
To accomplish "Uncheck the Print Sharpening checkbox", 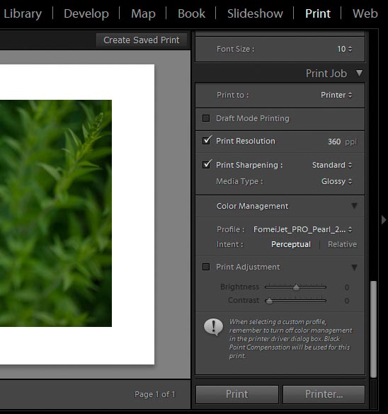I will [x=206, y=164].
